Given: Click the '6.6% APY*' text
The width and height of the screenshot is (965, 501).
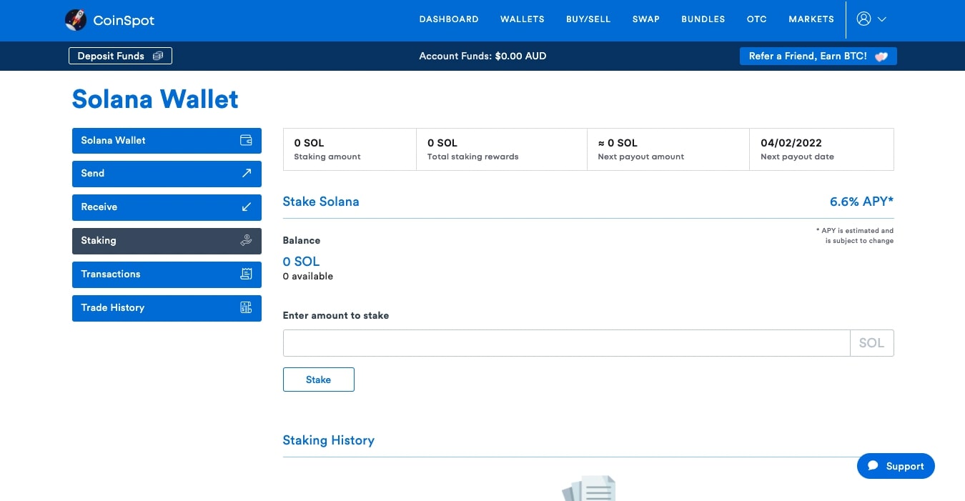Looking at the screenshot, I should (861, 202).
